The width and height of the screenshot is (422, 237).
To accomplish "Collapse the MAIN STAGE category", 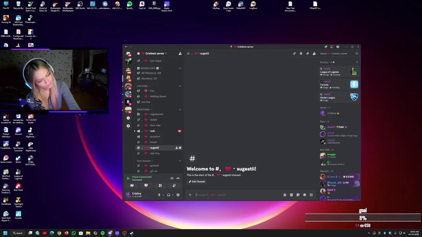I will pos(144,109).
